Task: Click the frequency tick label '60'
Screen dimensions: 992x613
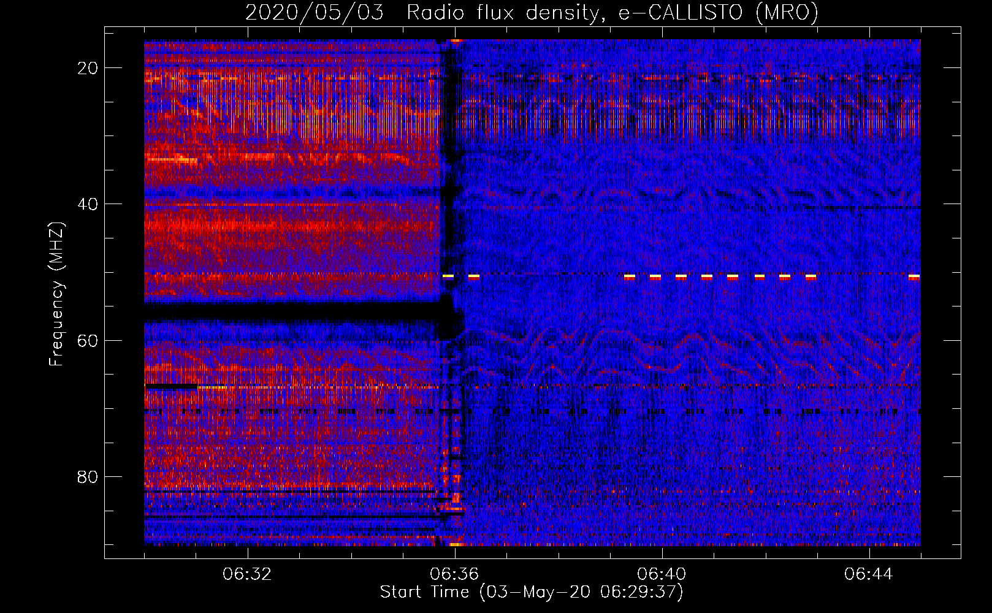Action: click(88, 341)
